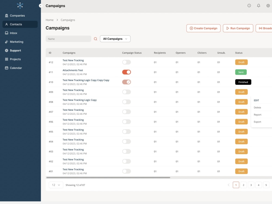Click the #11 ID cell
This screenshot has width=272, height=204.
click(x=51, y=72)
